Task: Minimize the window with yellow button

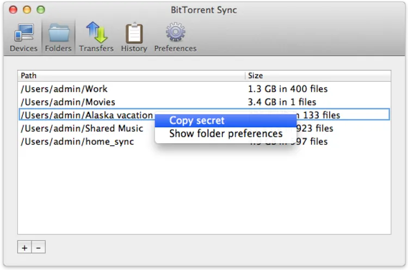Action: [x=27, y=10]
